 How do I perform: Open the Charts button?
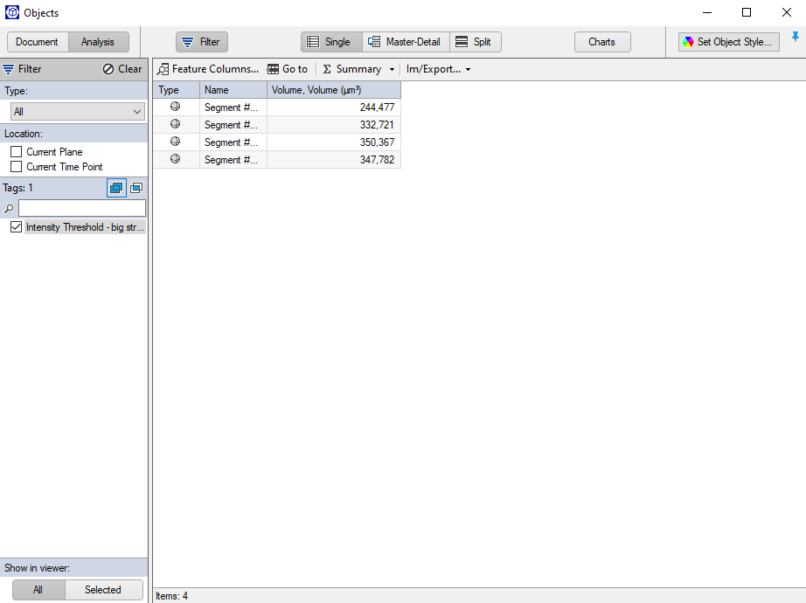[601, 41]
